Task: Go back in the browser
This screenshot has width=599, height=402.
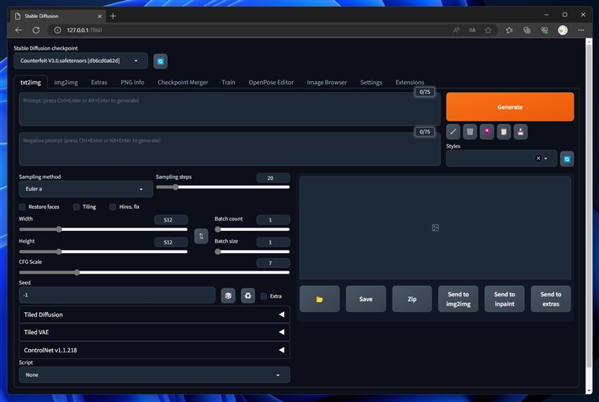Action: click(18, 30)
